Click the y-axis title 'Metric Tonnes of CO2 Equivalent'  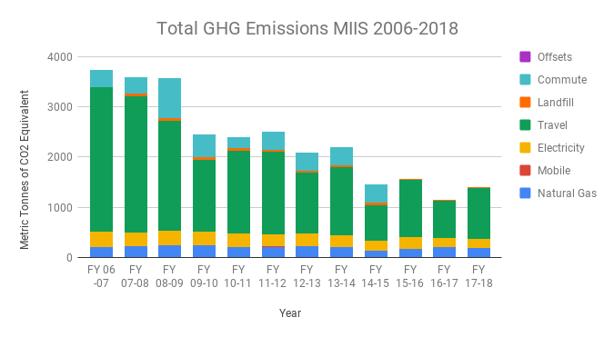click(25, 170)
